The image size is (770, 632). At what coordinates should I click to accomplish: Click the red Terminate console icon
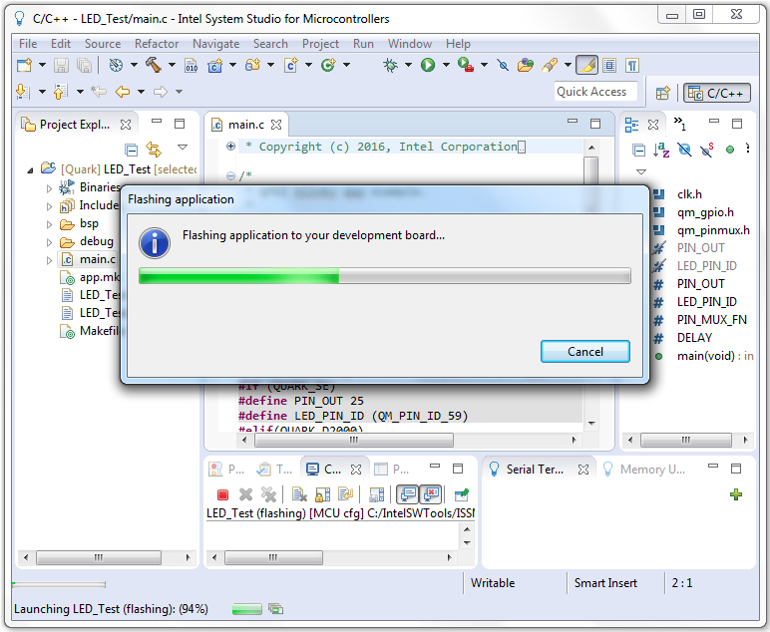coord(222,495)
